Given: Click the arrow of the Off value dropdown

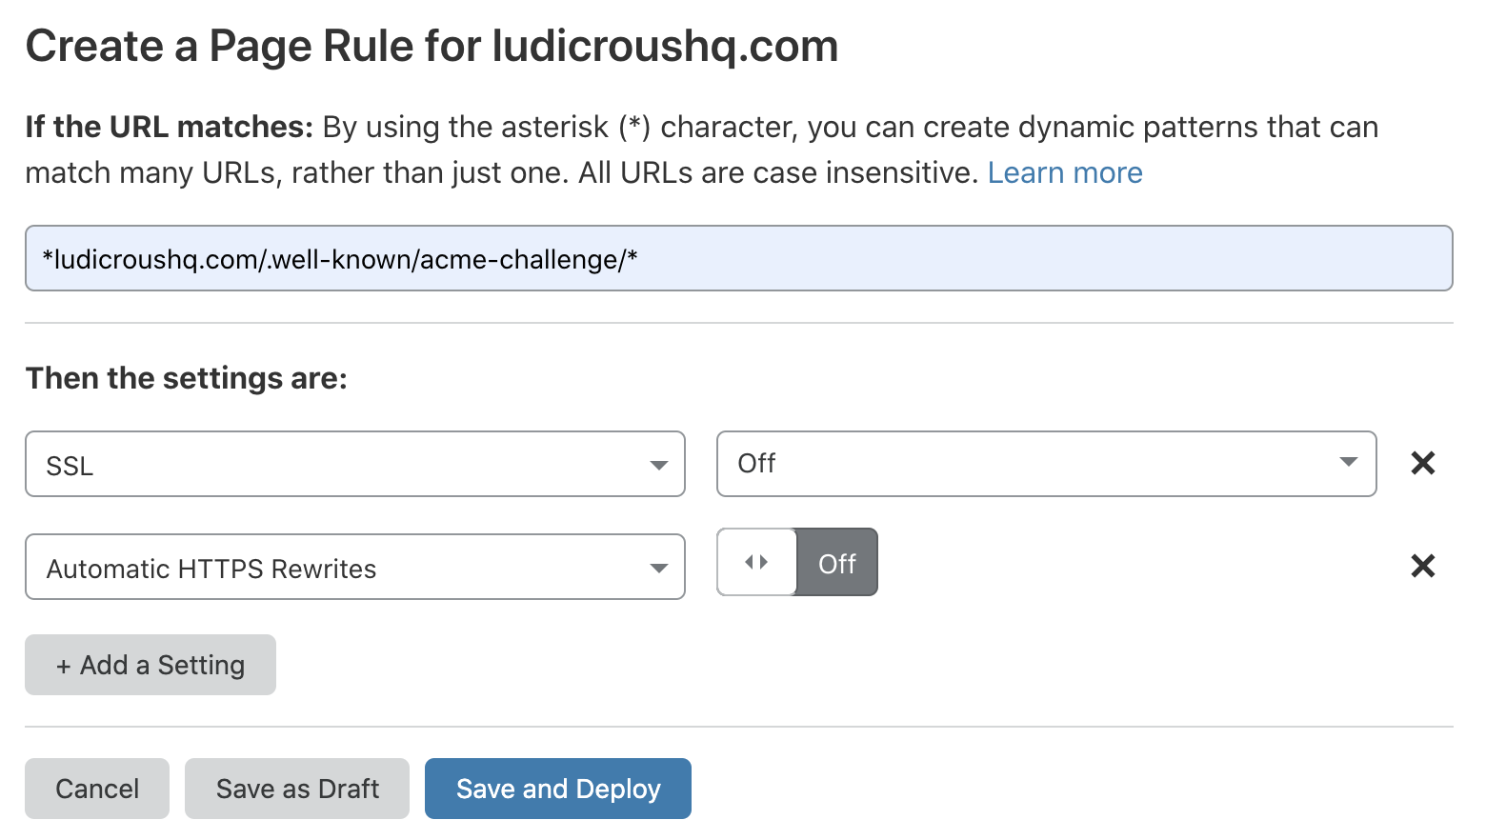Looking at the screenshot, I should tap(1348, 462).
